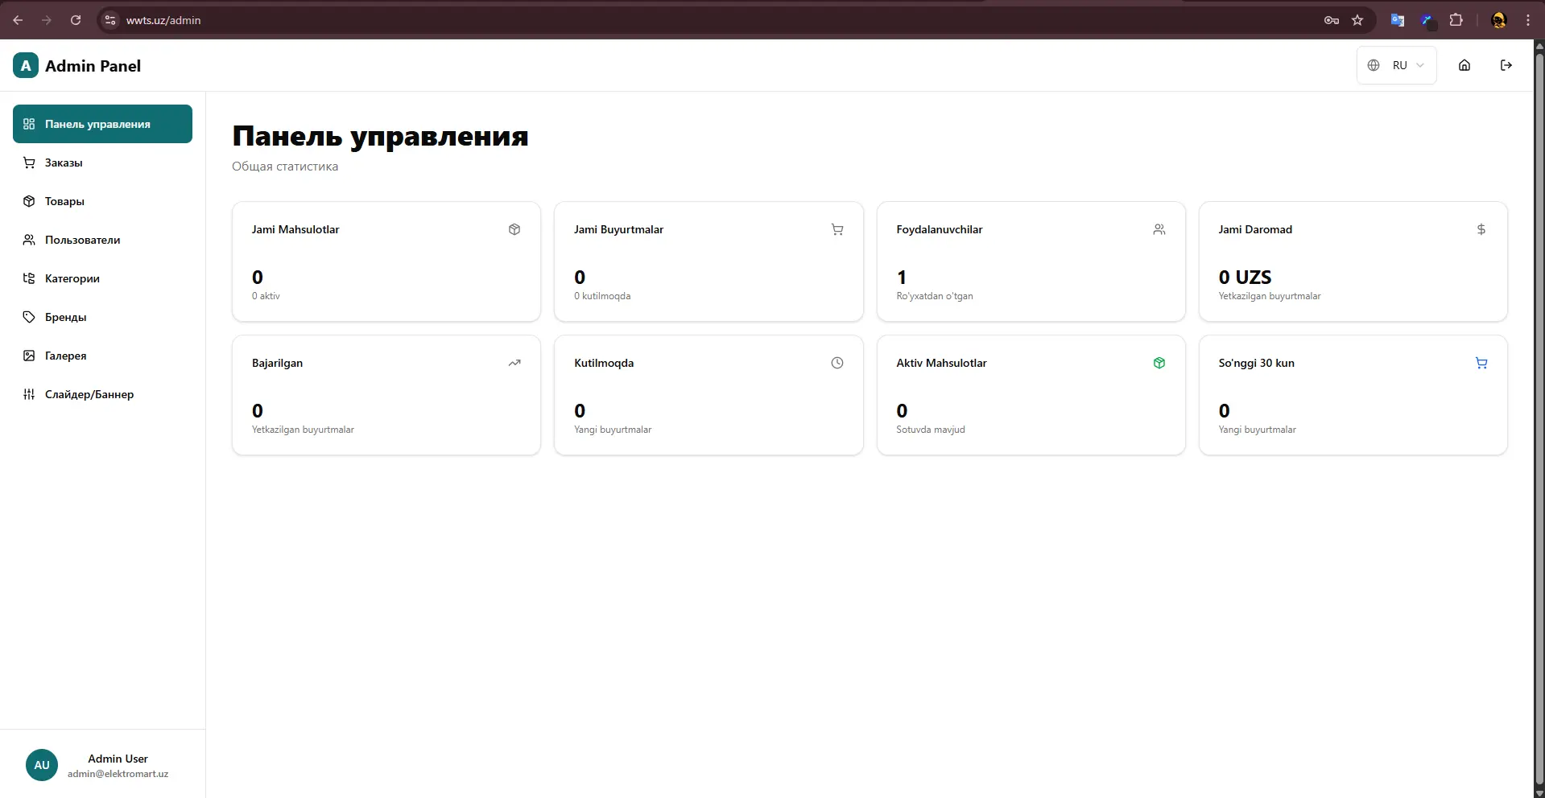Reload the page with the browser refresh button
1545x798 pixels.
tap(76, 20)
